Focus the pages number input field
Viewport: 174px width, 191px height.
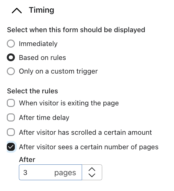coord(50,172)
